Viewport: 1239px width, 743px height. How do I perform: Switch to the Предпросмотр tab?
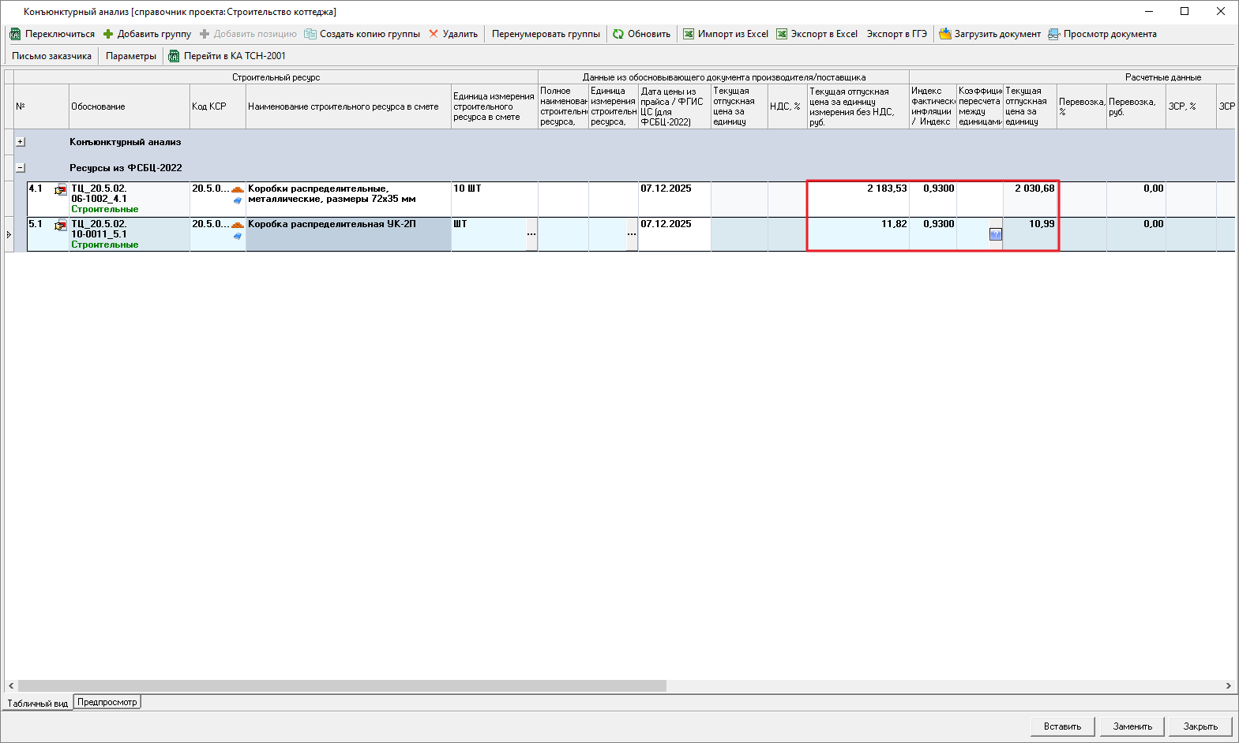[107, 702]
